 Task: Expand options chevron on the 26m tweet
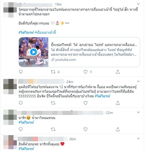pyautogui.click(x=138, y=138)
